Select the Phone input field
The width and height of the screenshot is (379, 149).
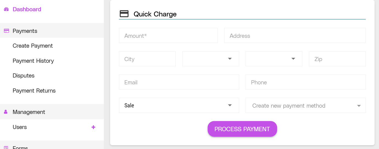point(305,82)
